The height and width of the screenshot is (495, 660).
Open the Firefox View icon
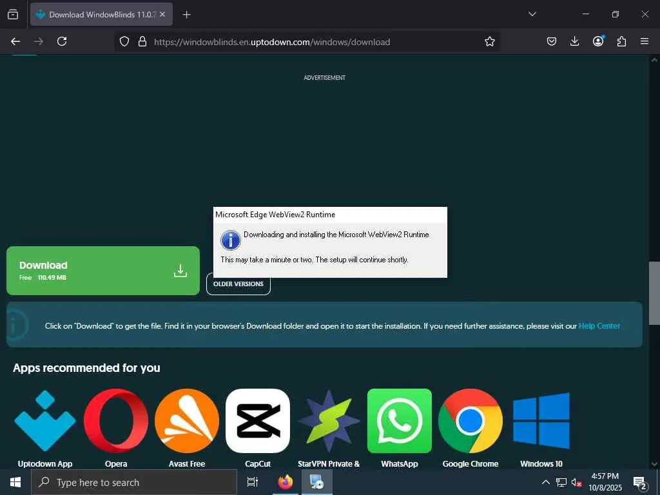pyautogui.click(x=13, y=14)
